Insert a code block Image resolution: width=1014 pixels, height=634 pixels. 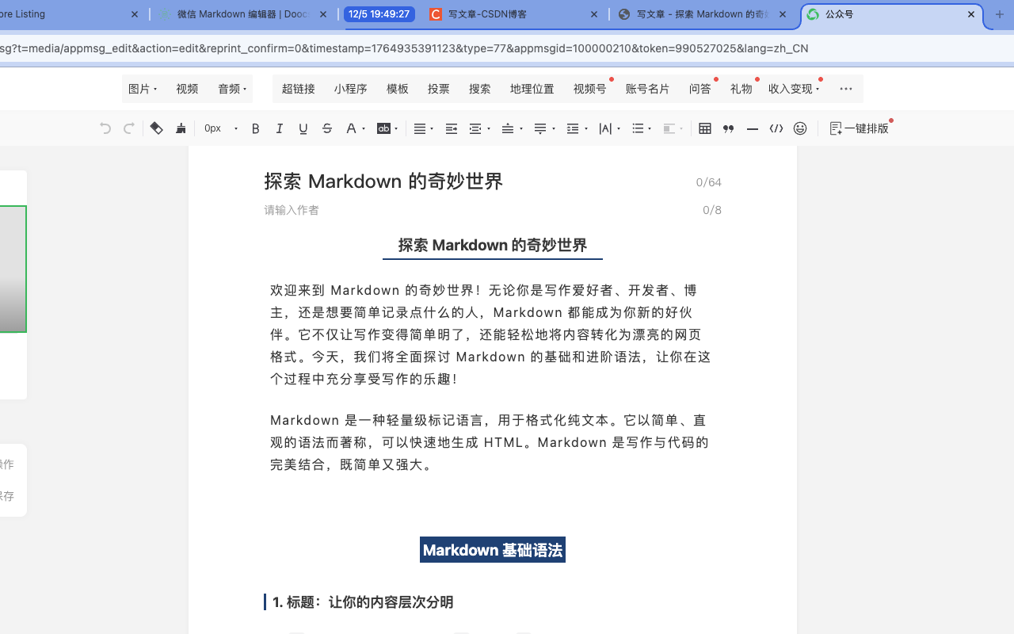point(776,128)
